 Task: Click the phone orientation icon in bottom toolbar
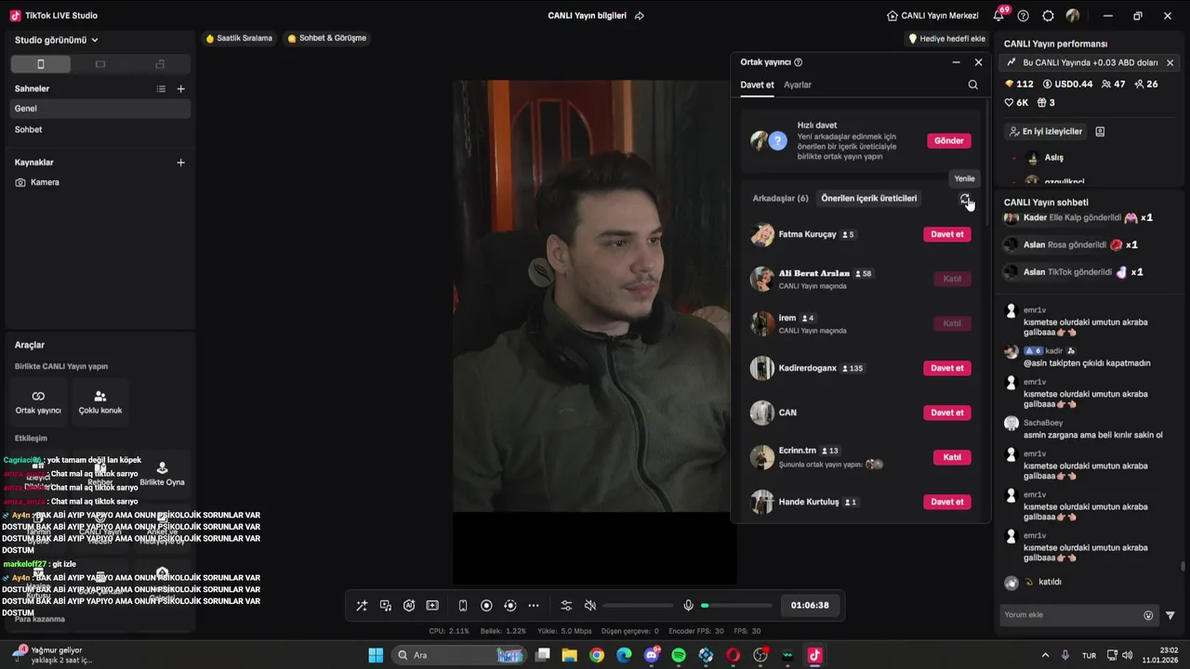point(463,606)
